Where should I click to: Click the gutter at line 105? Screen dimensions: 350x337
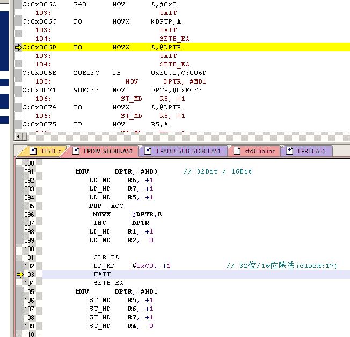[20, 292]
